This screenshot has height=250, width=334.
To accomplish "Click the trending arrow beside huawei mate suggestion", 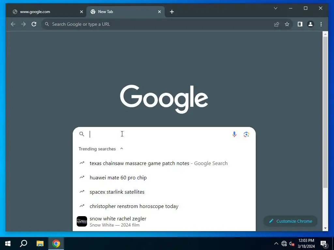I will (x=82, y=177).
